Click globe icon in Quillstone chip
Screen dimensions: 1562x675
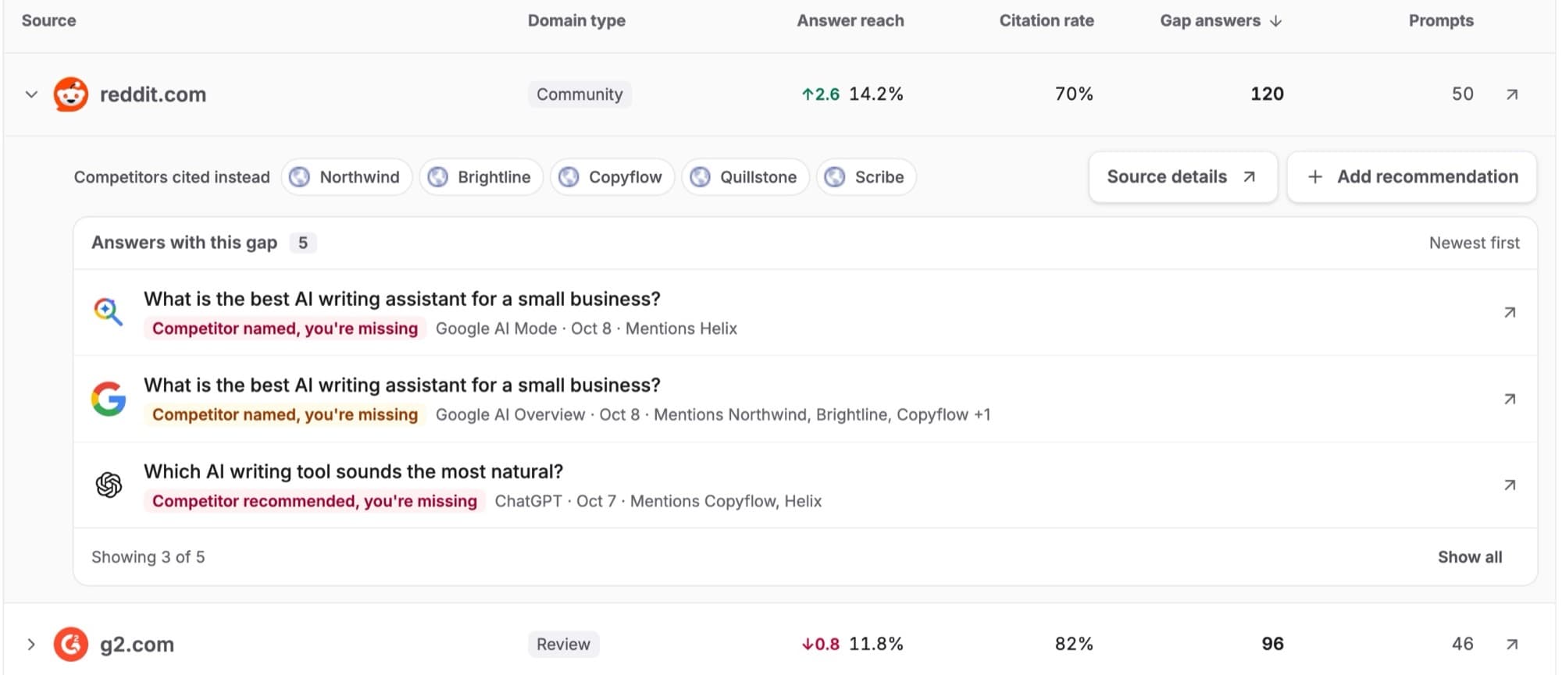pos(701,177)
